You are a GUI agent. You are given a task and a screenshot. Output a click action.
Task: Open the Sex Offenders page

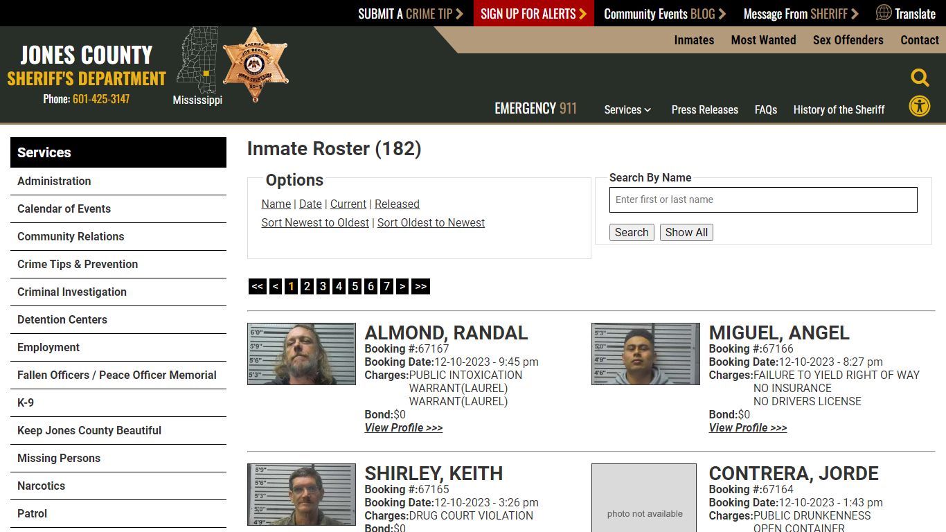pyautogui.click(x=848, y=40)
